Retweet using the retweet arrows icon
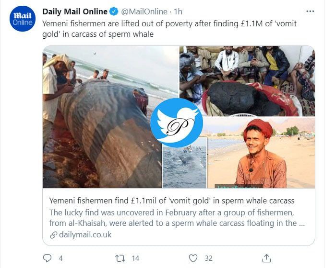 click(120, 258)
